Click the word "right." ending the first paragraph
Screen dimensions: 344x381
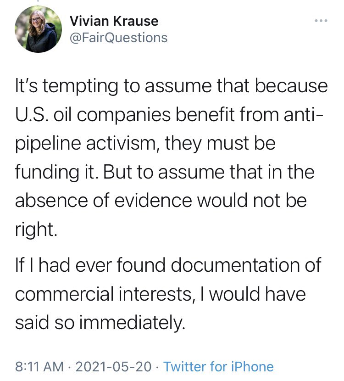[x=37, y=230]
